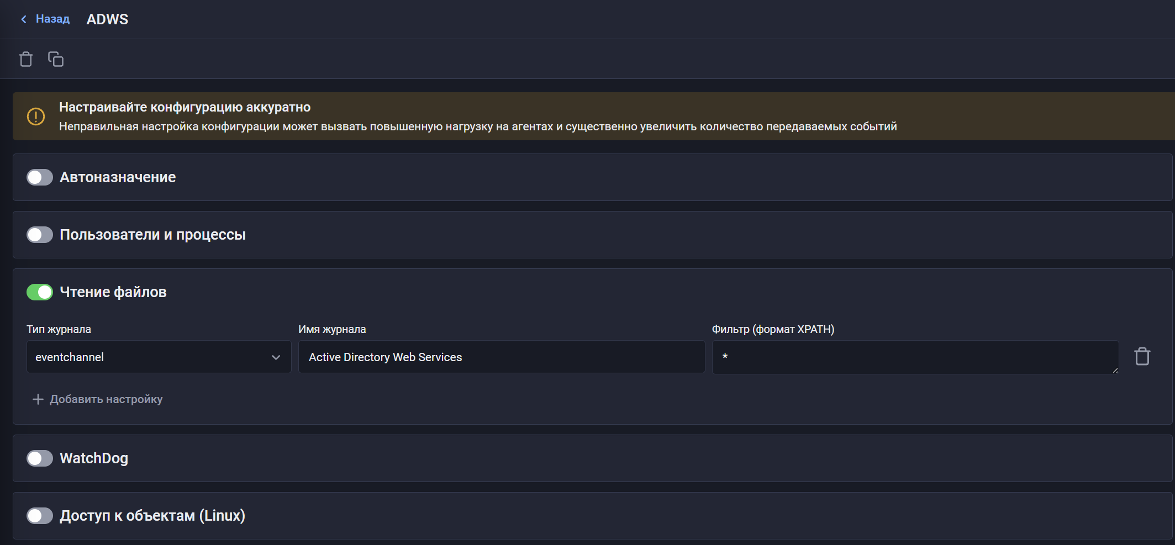1175x545 pixels.
Task: Click the ADWS page title
Action: (107, 19)
